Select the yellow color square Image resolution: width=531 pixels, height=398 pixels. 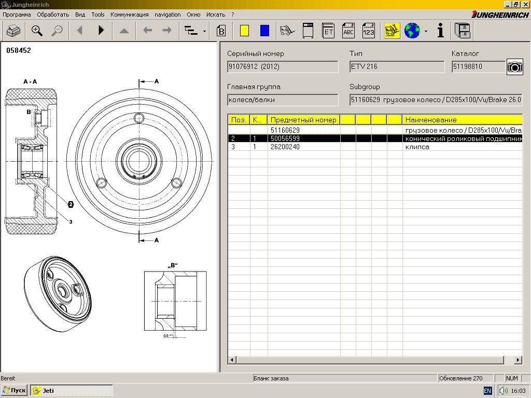[245, 31]
